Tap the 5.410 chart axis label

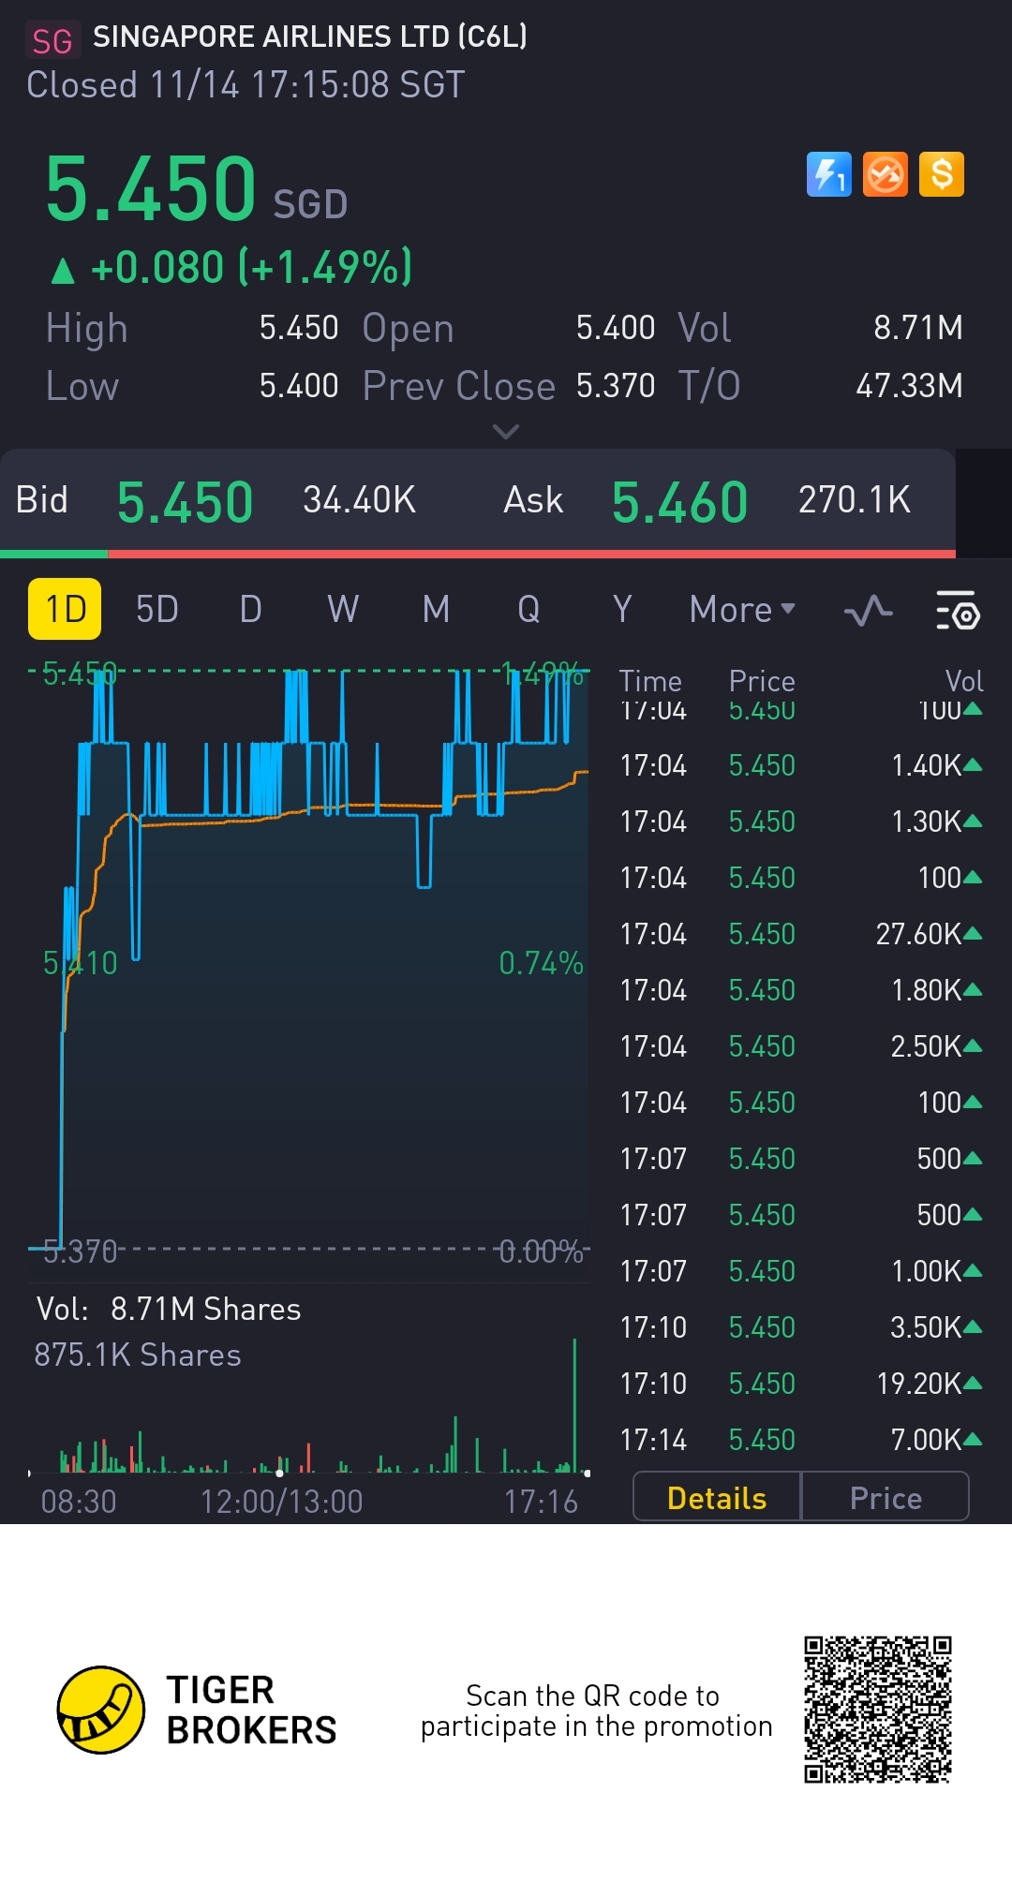coord(81,963)
